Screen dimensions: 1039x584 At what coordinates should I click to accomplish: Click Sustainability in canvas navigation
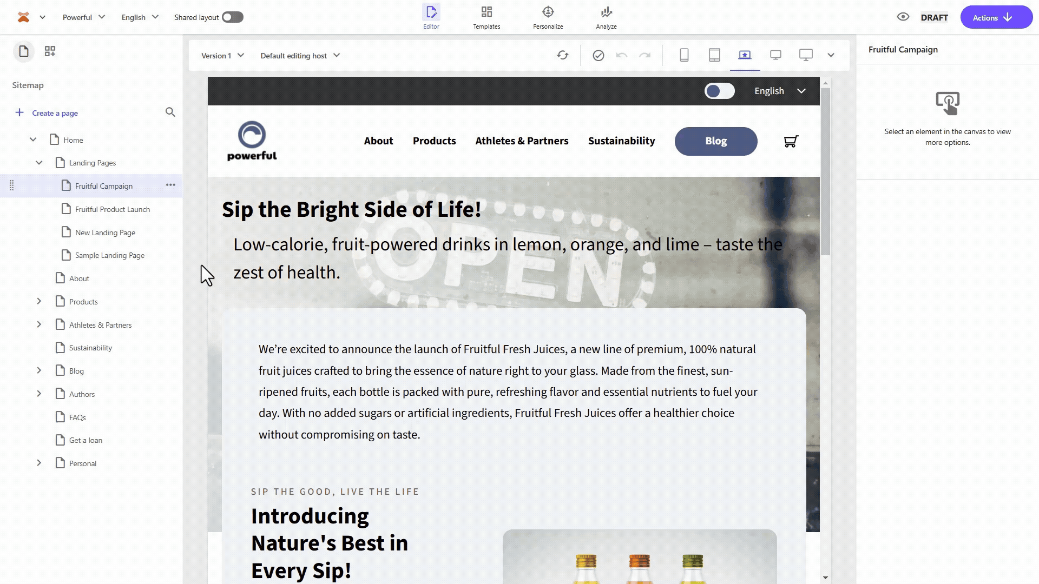622,141
